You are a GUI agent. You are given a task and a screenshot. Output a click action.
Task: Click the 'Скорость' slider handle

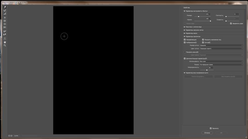(226, 21)
